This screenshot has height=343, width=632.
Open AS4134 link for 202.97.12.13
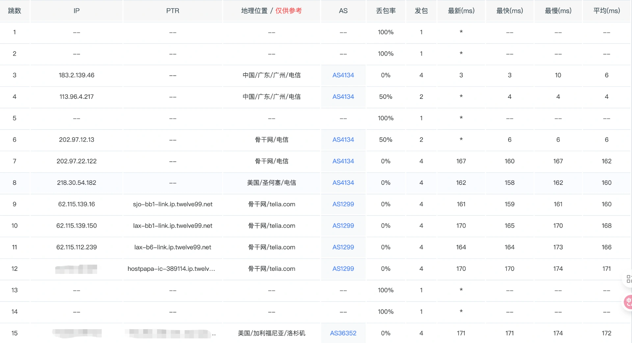343,140
